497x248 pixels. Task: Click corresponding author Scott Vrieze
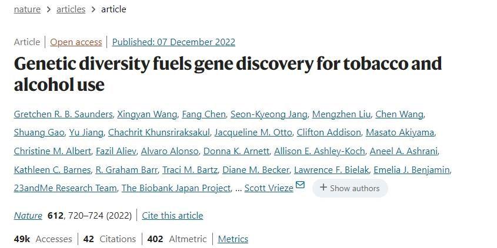[269, 188]
